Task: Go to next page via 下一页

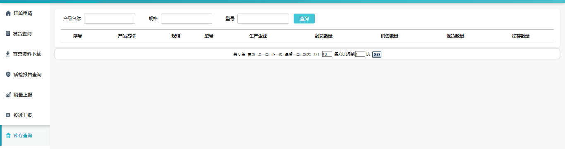Action: [277, 54]
